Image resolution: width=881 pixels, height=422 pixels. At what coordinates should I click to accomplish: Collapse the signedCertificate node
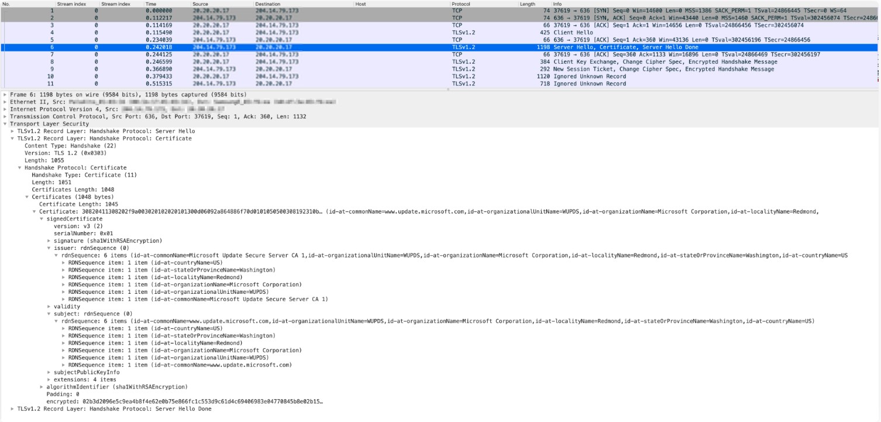click(x=42, y=219)
